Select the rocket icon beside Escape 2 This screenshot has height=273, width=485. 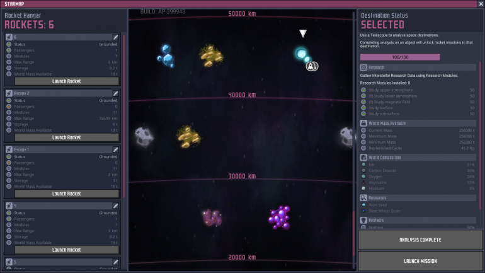tap(9, 93)
